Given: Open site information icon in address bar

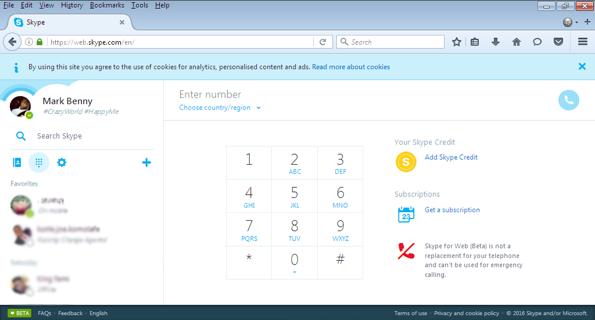Looking at the screenshot, I should point(29,42).
